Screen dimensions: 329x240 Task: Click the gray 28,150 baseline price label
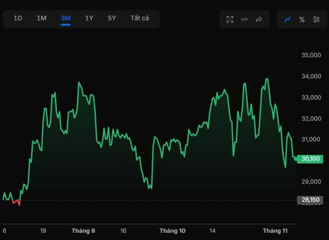[x=310, y=200]
